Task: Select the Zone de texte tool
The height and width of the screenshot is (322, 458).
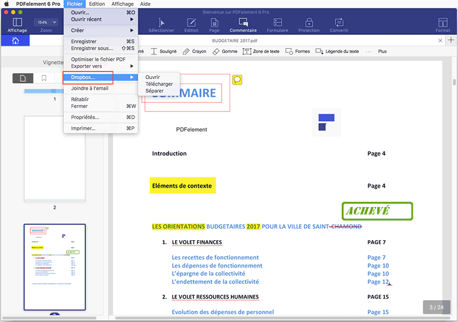Action: tap(261, 51)
